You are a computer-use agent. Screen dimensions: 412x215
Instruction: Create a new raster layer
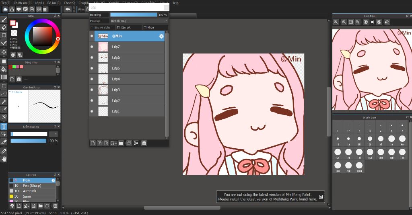tap(93, 143)
